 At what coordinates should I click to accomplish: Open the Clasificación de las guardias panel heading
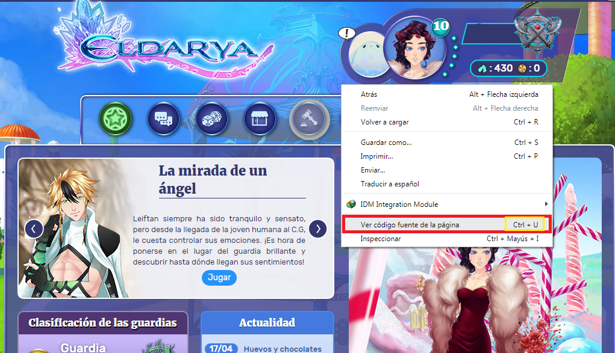coord(103,323)
